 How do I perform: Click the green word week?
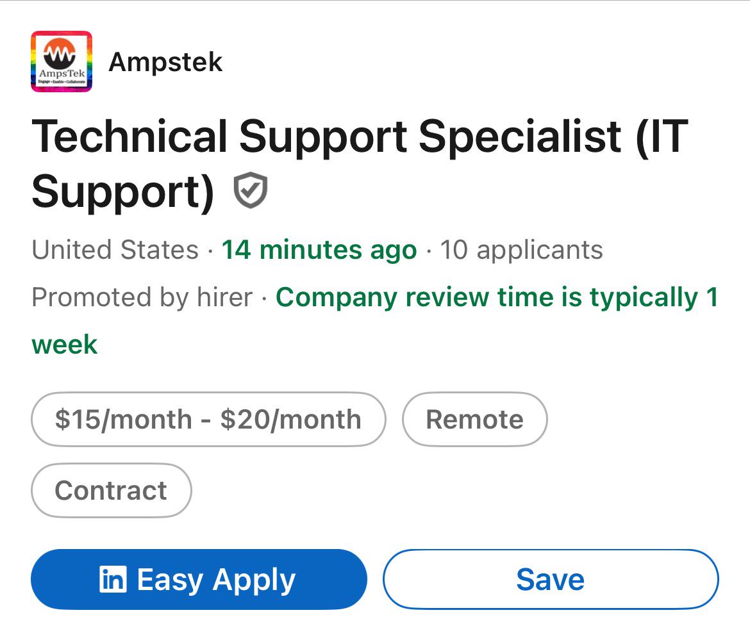[x=65, y=345]
